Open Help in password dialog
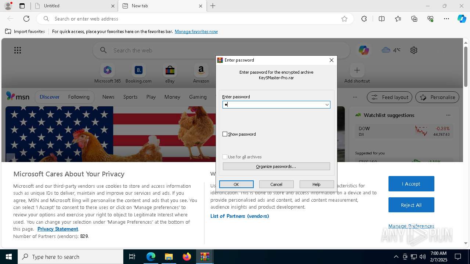 click(317, 184)
